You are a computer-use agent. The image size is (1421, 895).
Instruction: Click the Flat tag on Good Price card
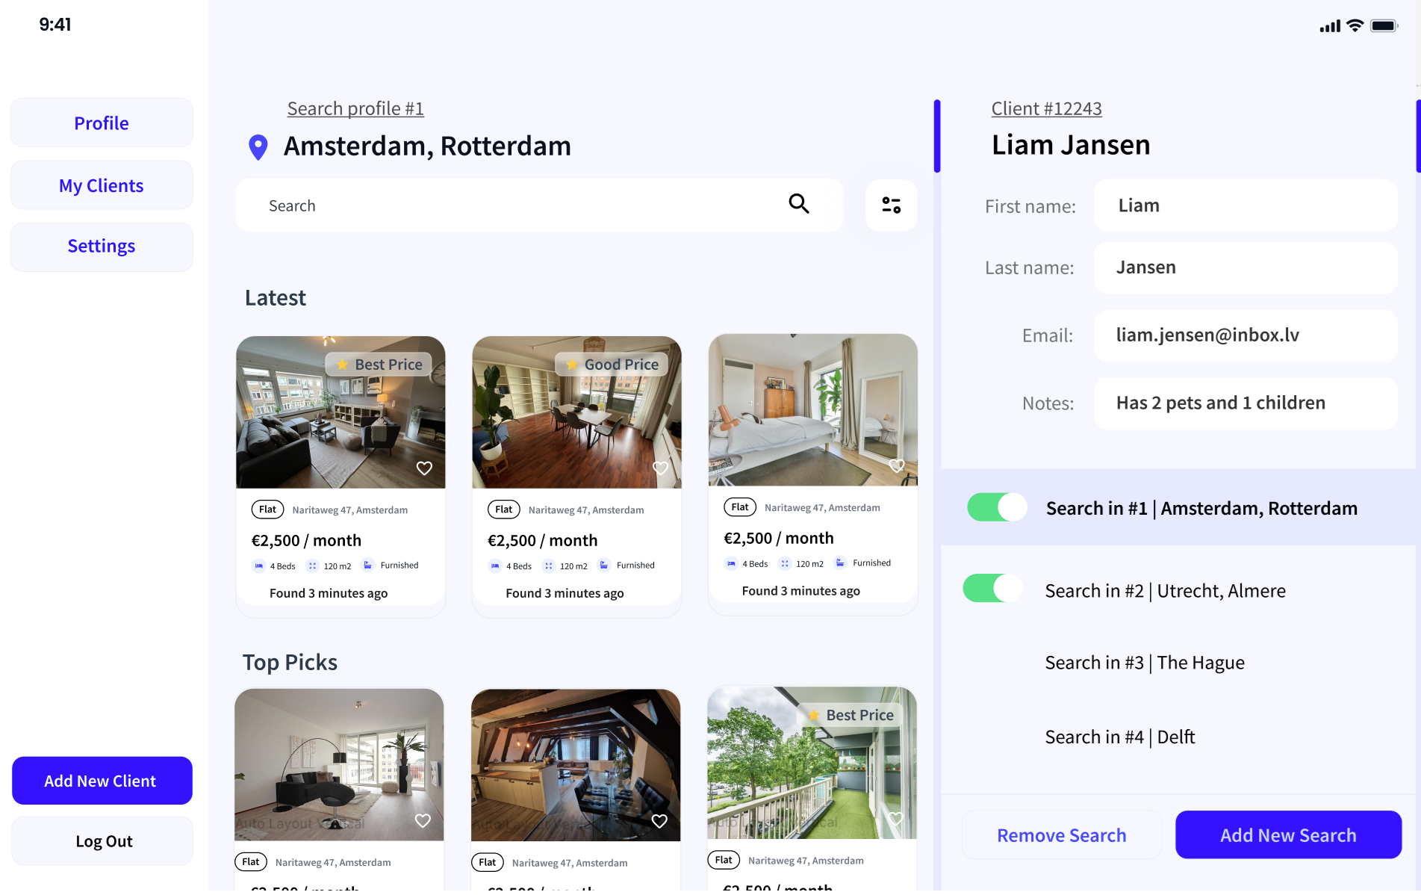pos(504,510)
